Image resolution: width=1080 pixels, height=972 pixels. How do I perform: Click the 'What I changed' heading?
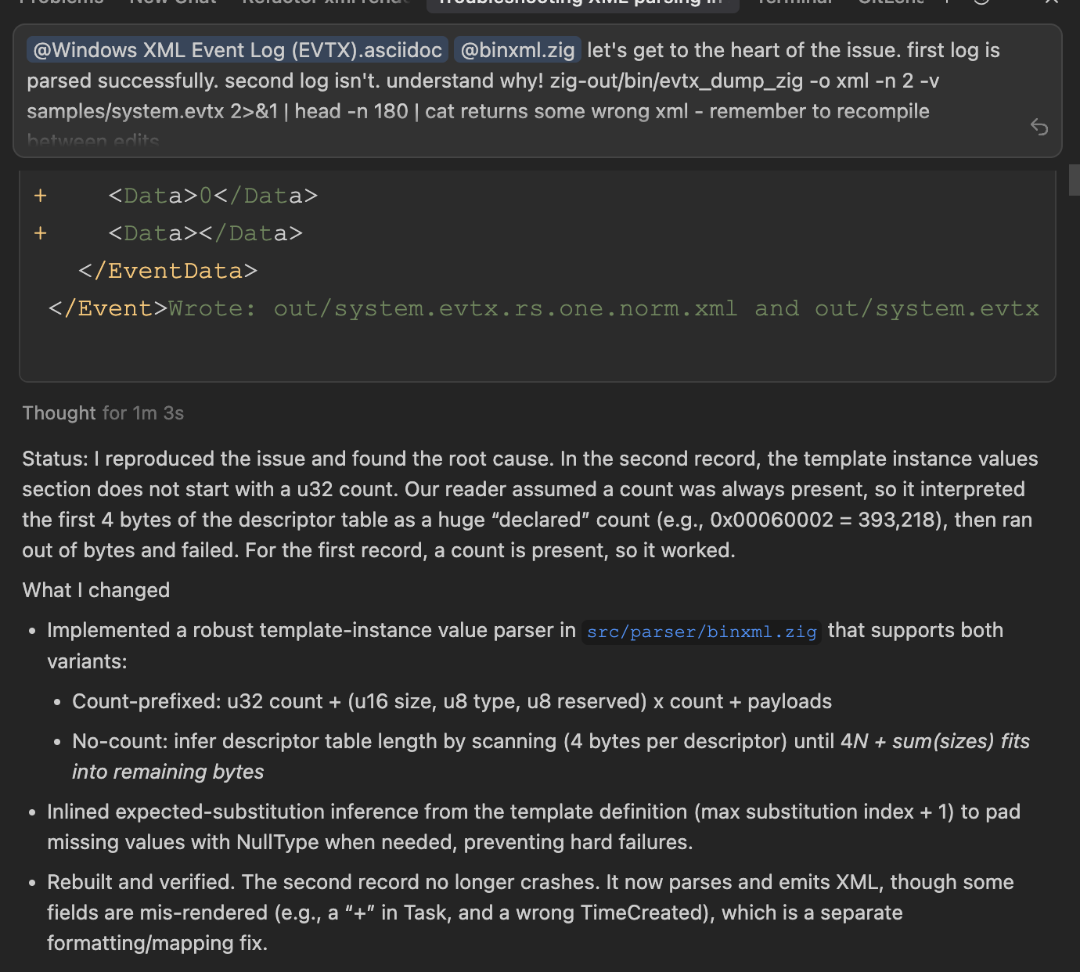pyautogui.click(x=96, y=590)
